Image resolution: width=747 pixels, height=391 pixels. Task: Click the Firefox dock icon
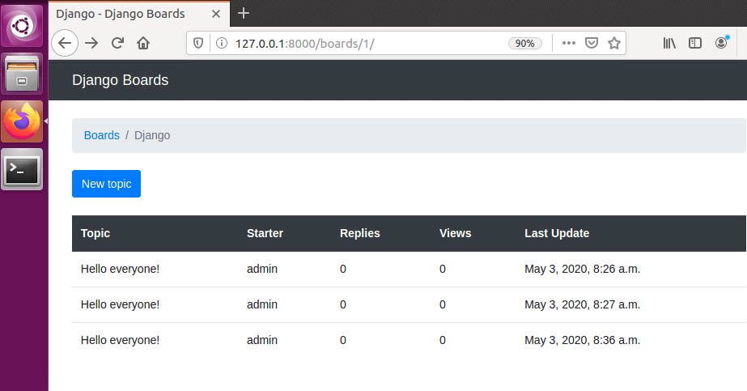point(22,121)
